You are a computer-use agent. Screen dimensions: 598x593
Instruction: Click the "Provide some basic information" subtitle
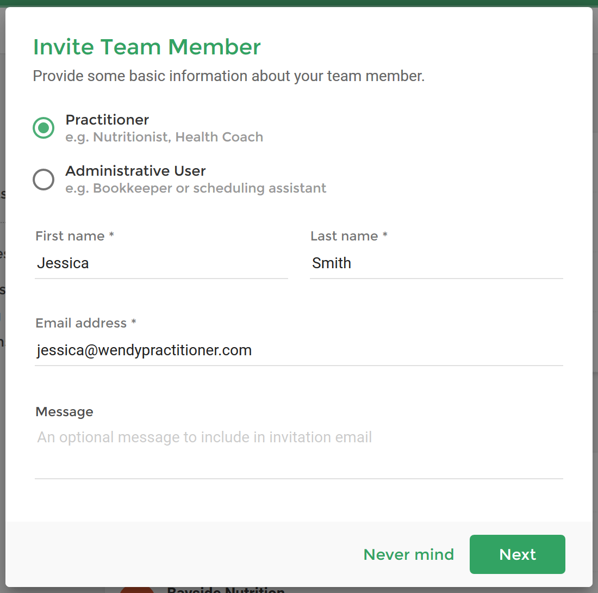229,76
